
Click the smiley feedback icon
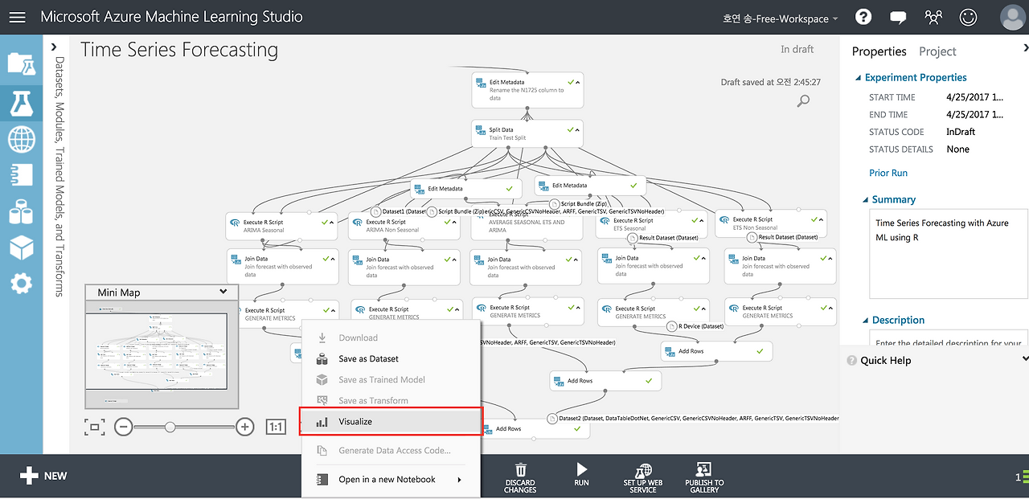[969, 17]
